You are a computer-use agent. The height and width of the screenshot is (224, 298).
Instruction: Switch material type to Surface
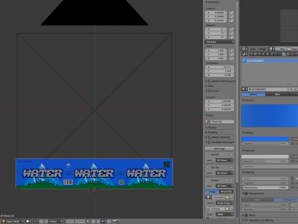click(253, 95)
